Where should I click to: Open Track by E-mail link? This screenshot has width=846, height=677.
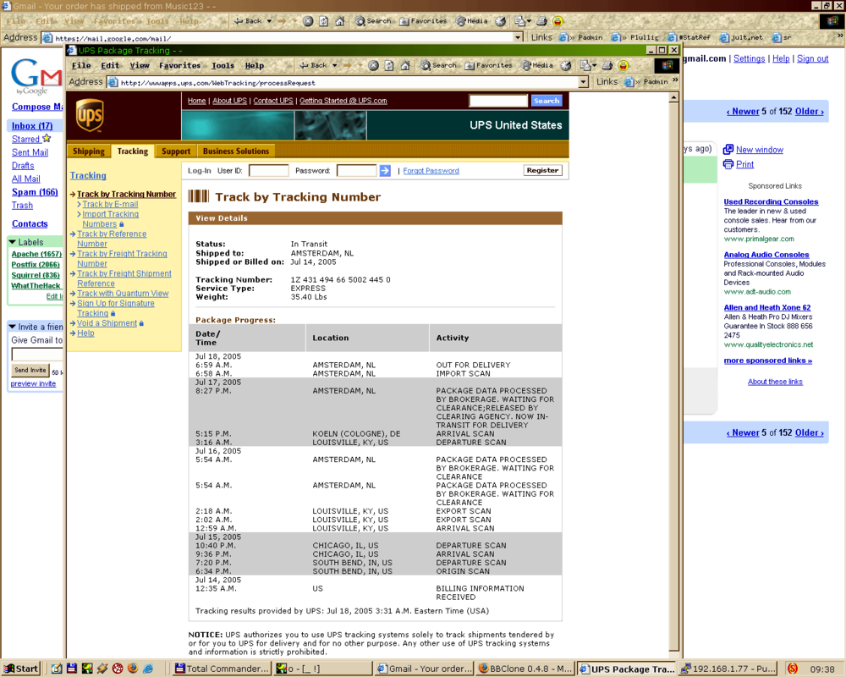click(110, 204)
